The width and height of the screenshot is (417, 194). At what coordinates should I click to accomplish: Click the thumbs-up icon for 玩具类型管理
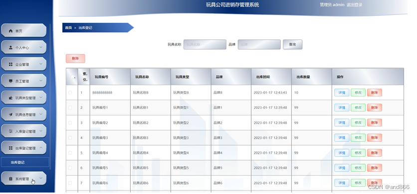(10, 97)
